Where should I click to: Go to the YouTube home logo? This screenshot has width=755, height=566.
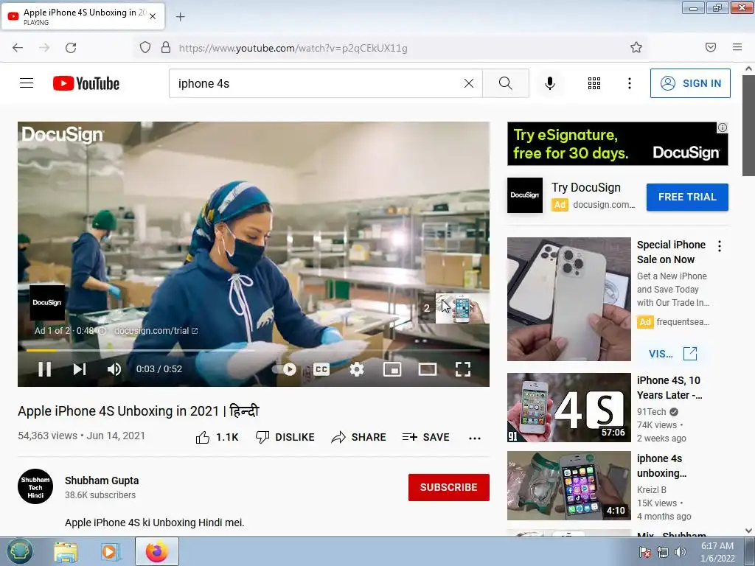coord(86,83)
